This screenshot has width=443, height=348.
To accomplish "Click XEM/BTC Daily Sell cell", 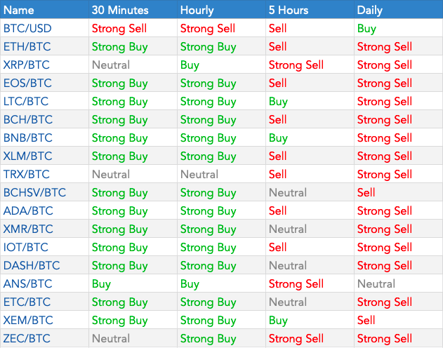I will click(366, 321).
